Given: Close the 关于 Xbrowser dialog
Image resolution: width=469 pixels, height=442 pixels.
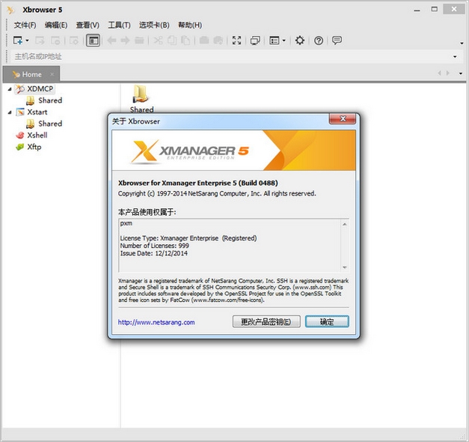Looking at the screenshot, I should tap(343, 118).
